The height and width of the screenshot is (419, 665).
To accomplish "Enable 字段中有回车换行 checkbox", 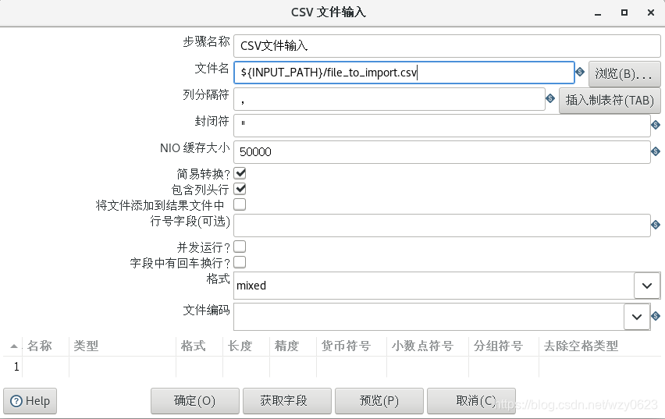I will click(x=240, y=262).
